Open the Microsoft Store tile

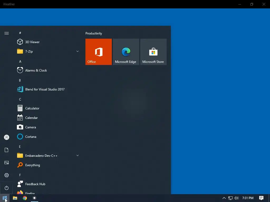click(153, 52)
